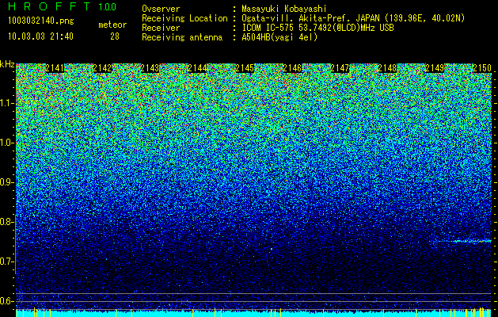Click the 0.6 frequency axis label

[x=7, y=301]
